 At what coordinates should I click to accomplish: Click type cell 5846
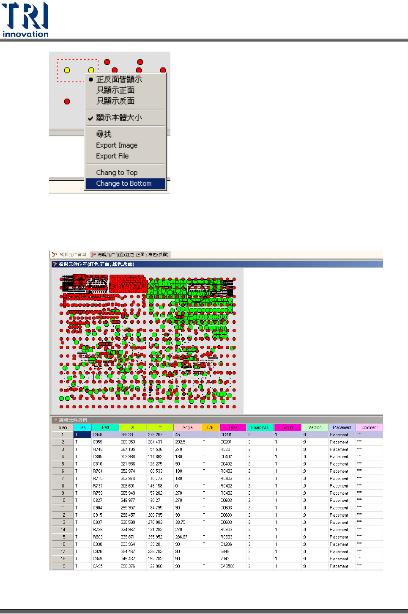[233, 551]
